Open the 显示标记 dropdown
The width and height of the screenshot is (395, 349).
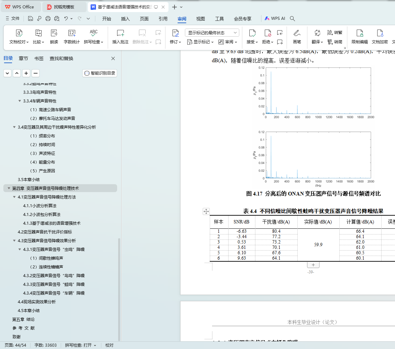point(200,42)
